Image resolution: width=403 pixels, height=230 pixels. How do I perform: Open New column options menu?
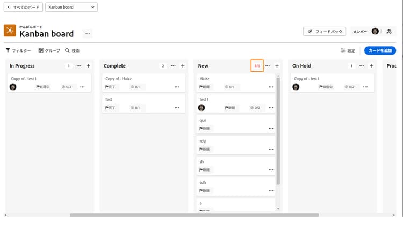(268, 66)
